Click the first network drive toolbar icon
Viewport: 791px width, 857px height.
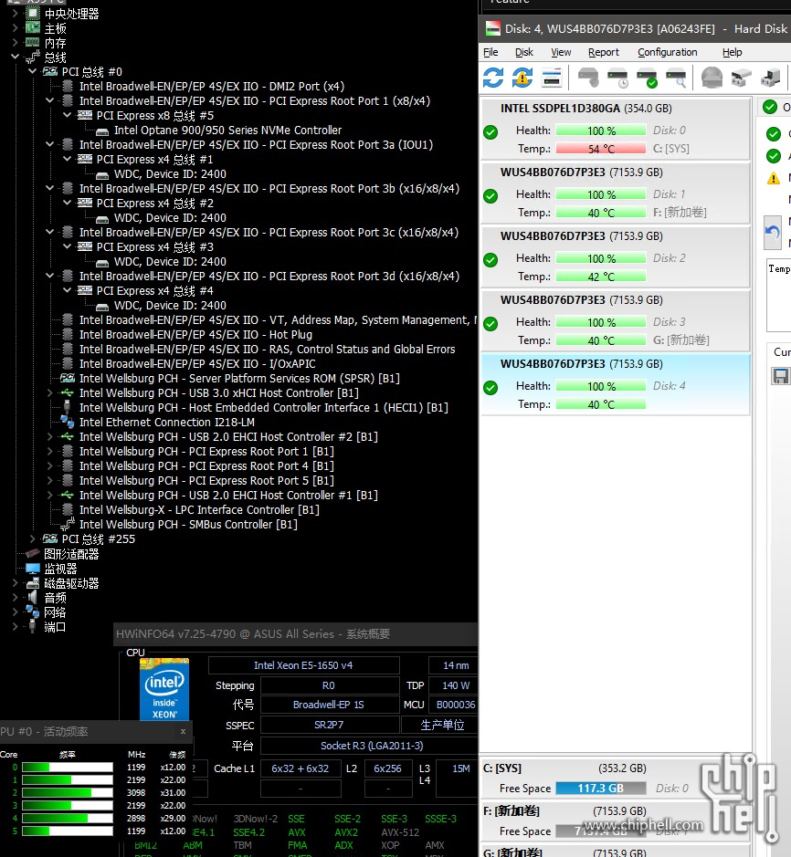pyautogui.click(x=742, y=78)
